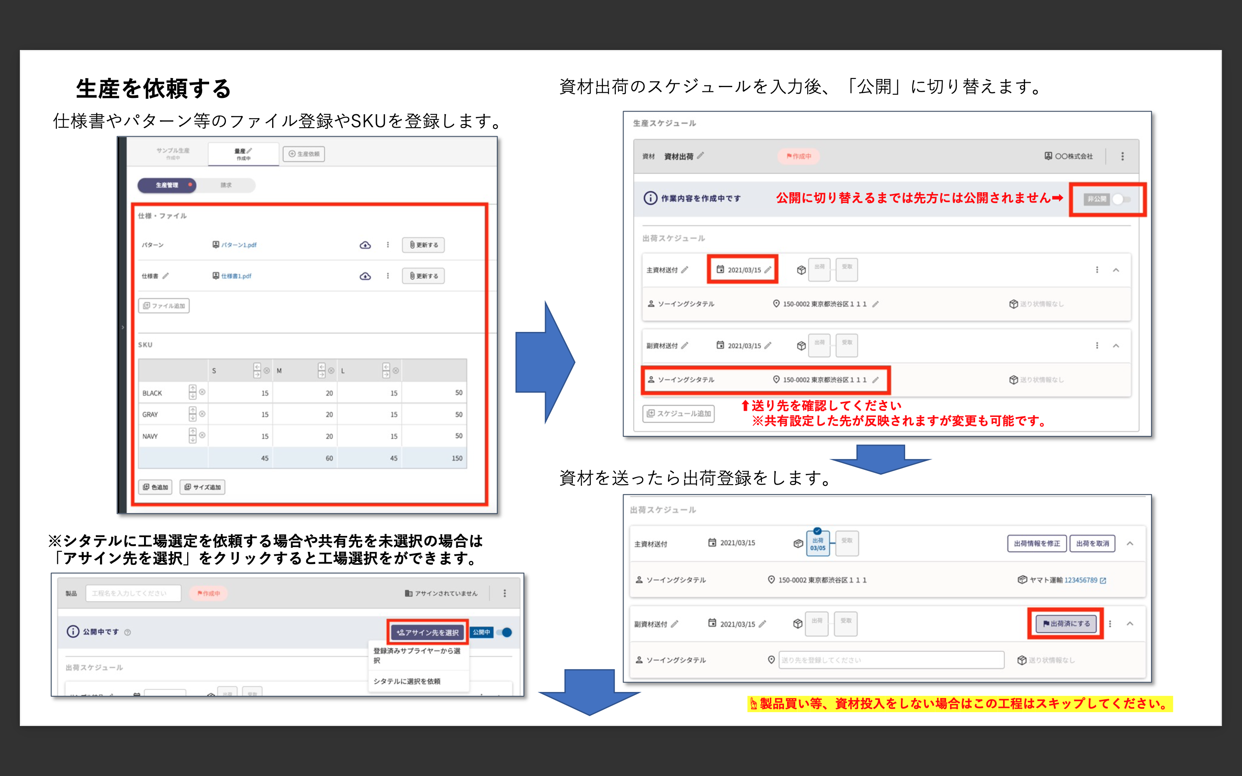
Task: Click the 送り先を登録してください address field
Action: coord(891,660)
